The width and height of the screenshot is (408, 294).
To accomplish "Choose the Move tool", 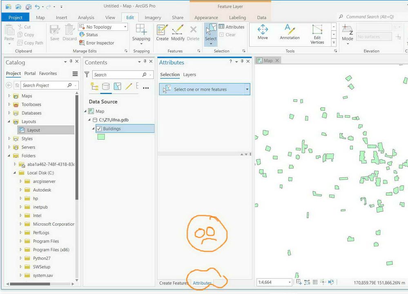I will (x=263, y=32).
